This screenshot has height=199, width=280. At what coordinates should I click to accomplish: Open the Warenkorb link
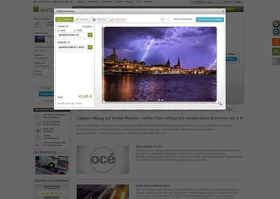click(200, 2)
